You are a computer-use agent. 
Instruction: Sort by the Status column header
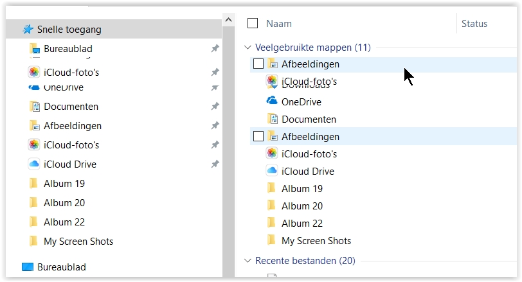[x=474, y=24]
